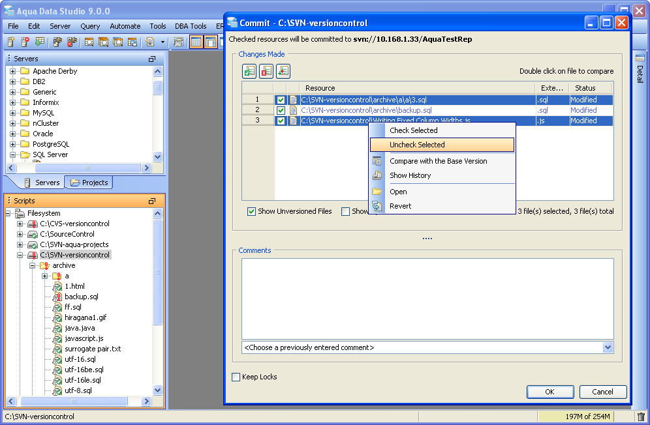Click the Exte... column header
This screenshot has width=650, height=425.
[x=552, y=88]
